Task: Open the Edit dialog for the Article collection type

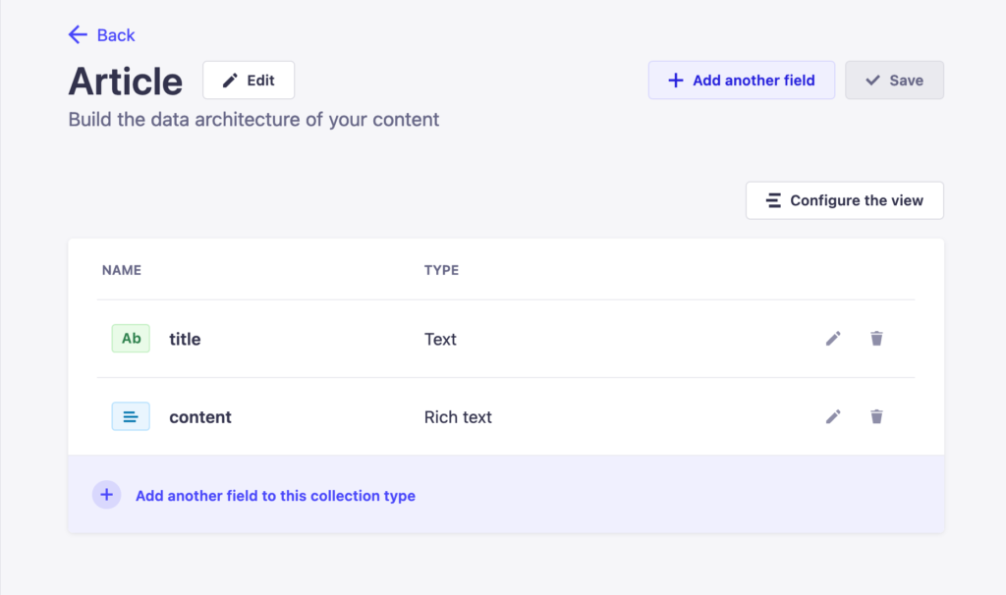Action: coord(249,80)
